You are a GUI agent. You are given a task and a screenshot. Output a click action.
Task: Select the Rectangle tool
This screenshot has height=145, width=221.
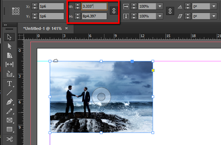(9, 129)
